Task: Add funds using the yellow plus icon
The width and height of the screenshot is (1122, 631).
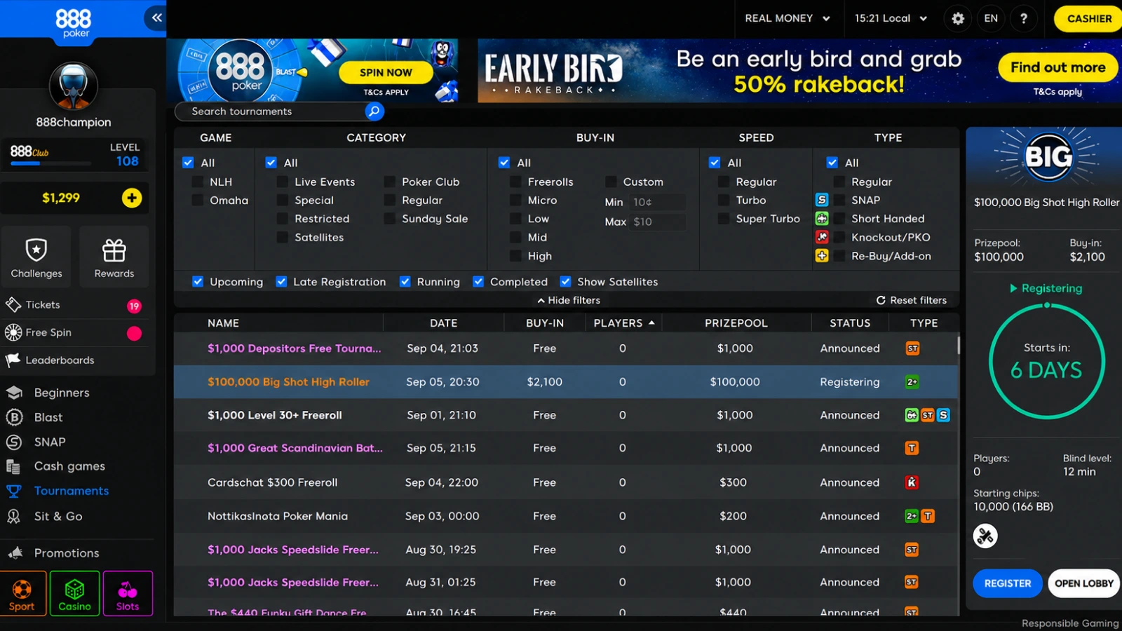Action: 132,198
